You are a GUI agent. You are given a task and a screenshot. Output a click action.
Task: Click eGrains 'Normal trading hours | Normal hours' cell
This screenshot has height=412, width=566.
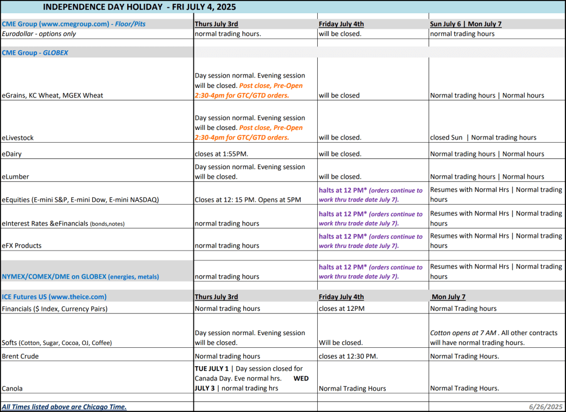point(487,95)
